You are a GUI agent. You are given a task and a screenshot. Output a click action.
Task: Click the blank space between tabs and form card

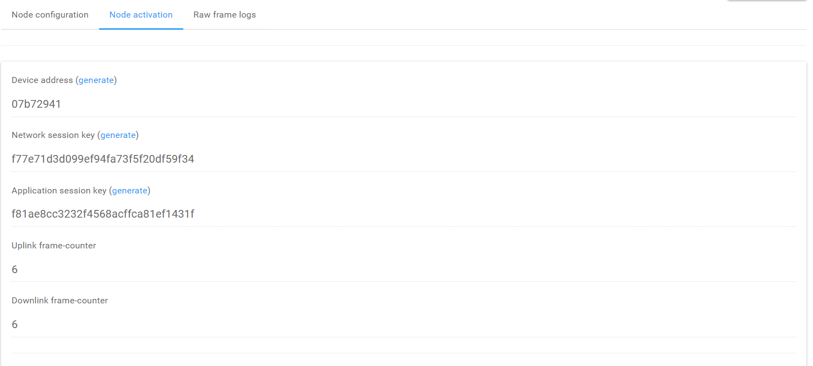click(x=404, y=53)
